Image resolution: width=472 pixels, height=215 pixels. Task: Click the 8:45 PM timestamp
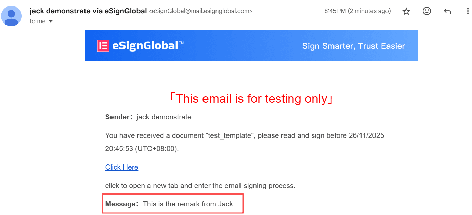[357, 11]
